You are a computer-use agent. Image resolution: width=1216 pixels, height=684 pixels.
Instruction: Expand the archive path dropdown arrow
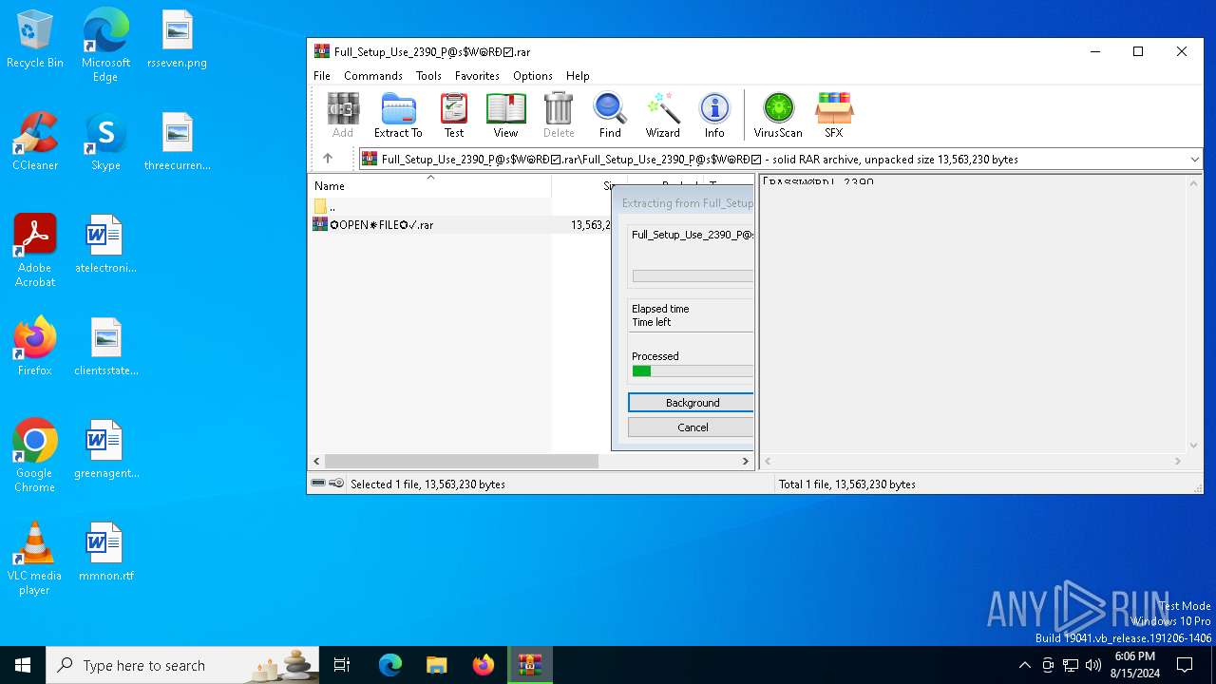click(x=1194, y=160)
